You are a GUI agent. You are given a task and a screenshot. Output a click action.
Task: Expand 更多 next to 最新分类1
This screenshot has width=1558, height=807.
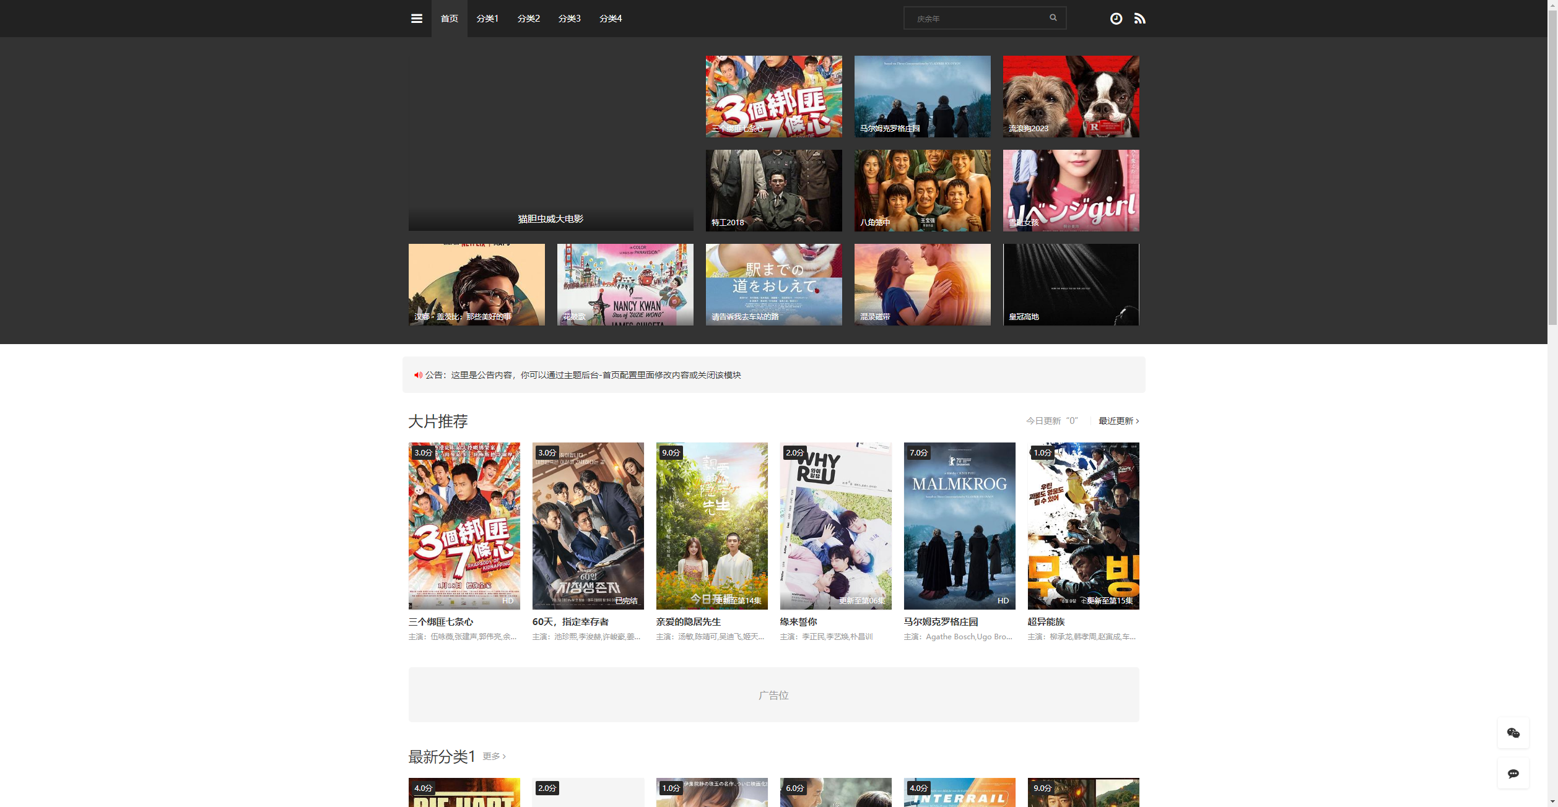(494, 756)
